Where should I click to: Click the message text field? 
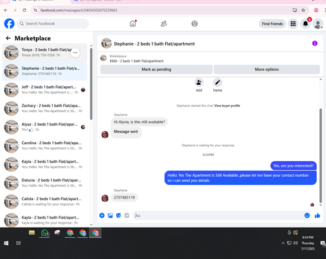pos(218,215)
